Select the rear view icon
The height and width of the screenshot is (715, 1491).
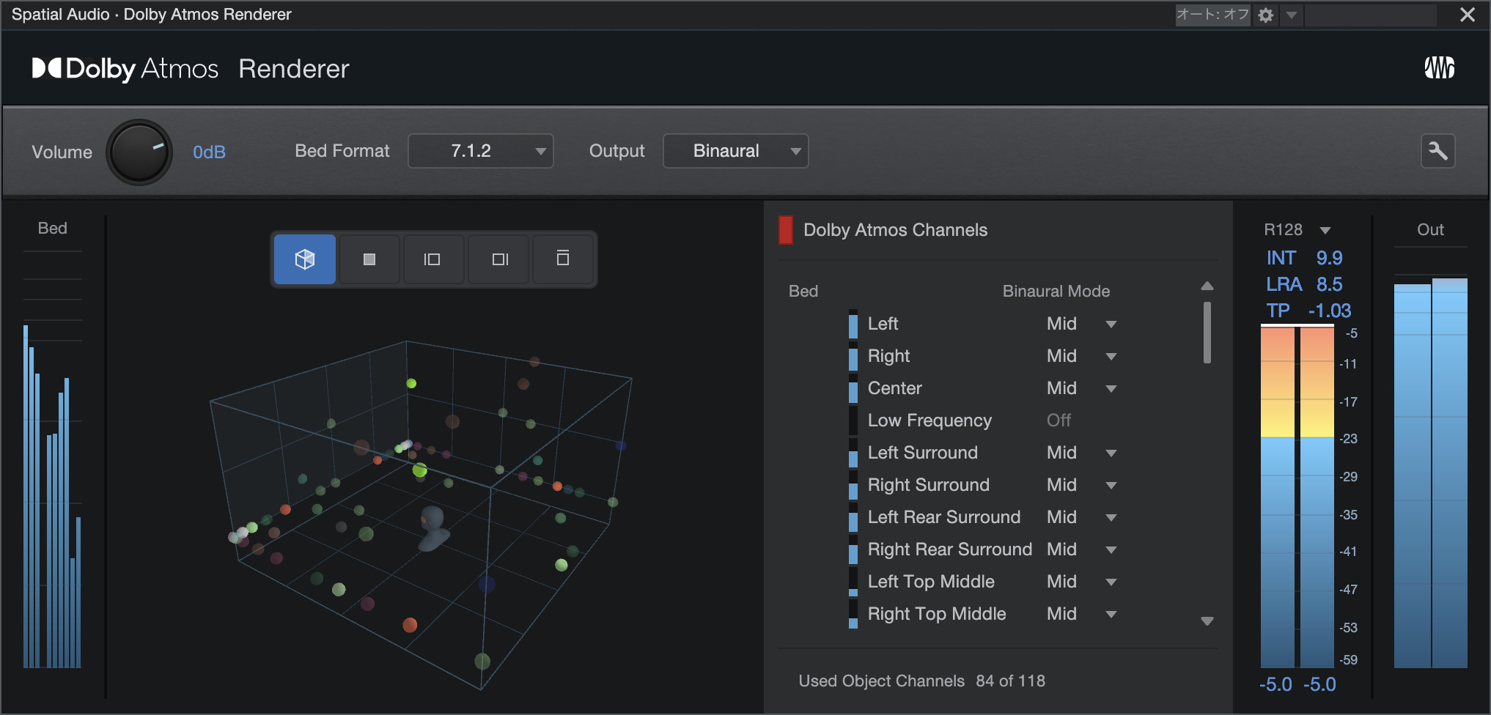pyautogui.click(x=563, y=259)
